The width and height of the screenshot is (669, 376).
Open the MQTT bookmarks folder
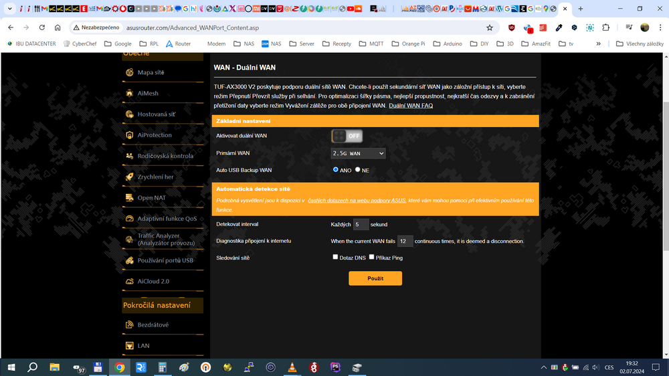point(371,43)
